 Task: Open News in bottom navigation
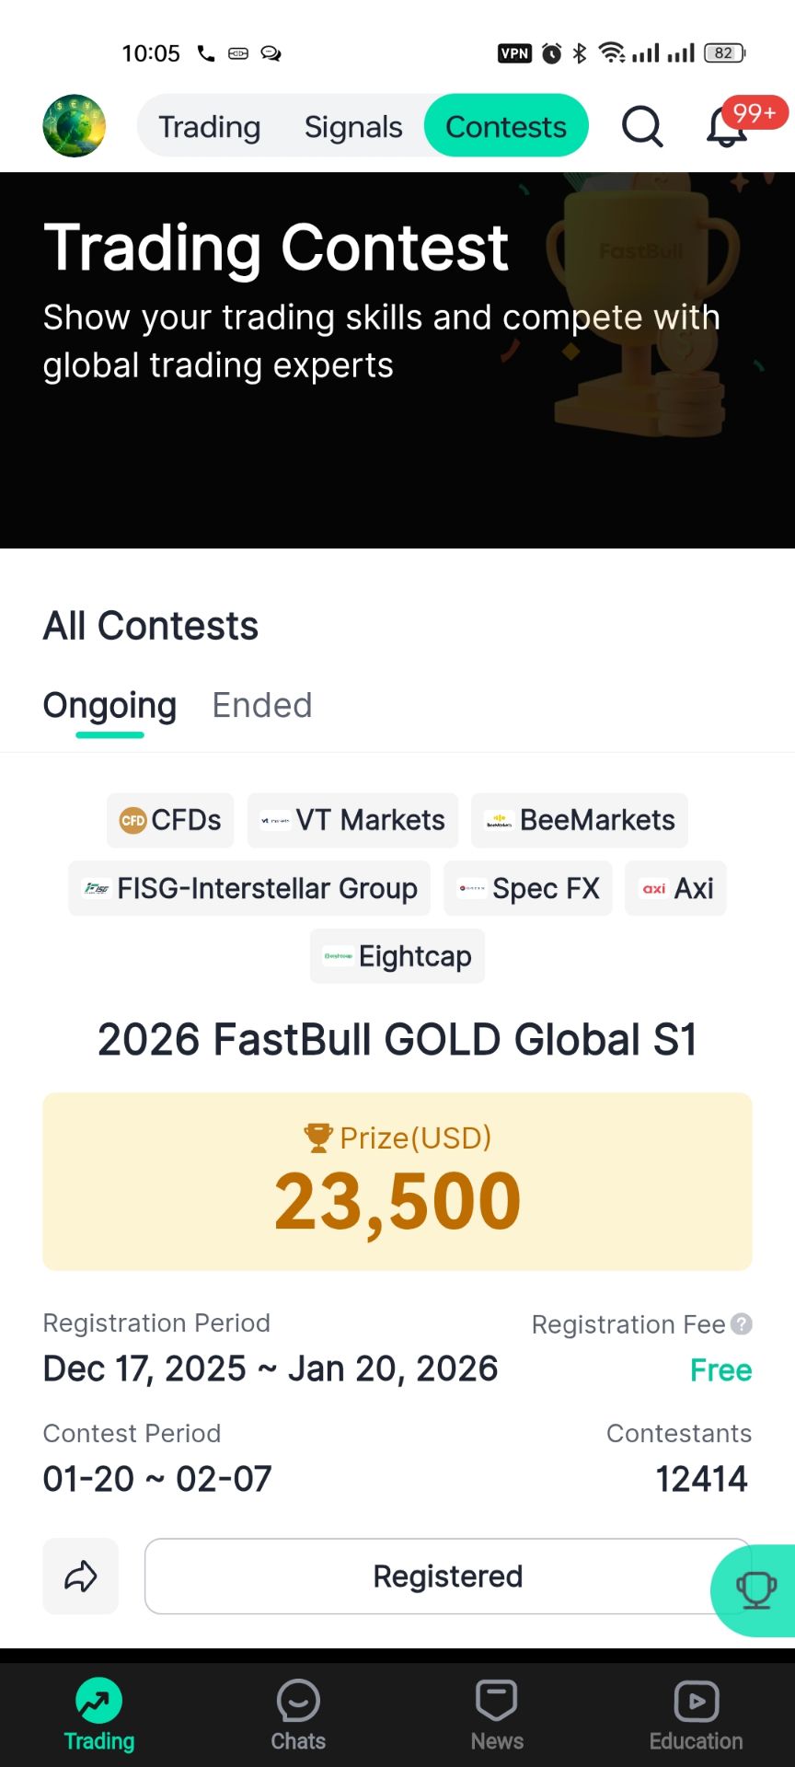pyautogui.click(x=497, y=1715)
